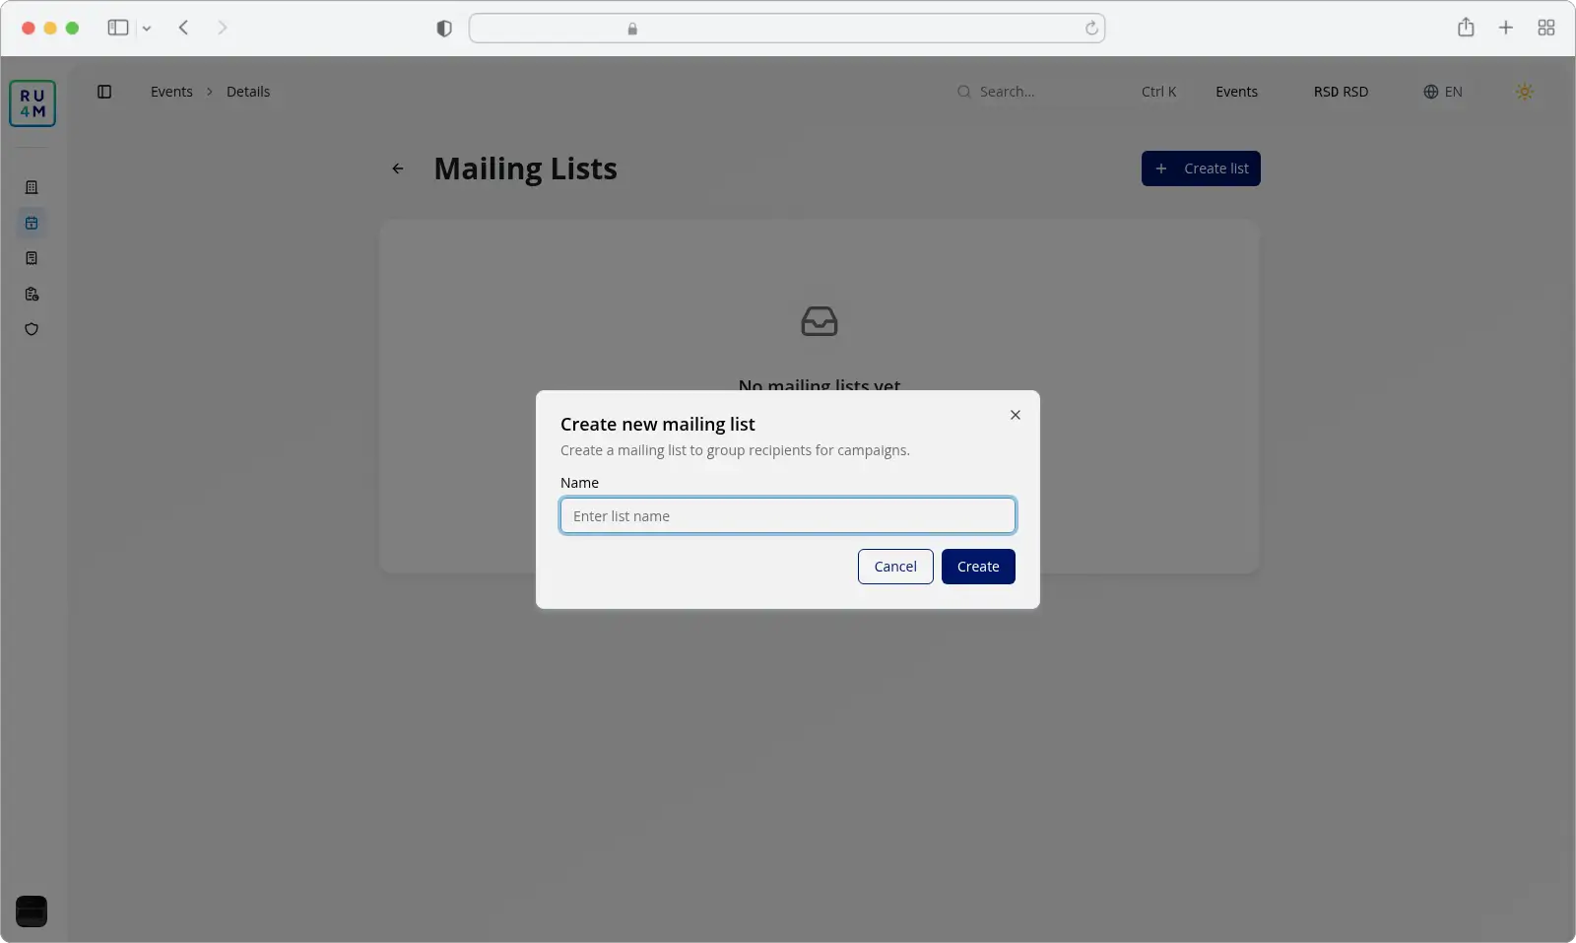Screen dimensions: 1576x943
Task: Click the RU4M logo icon
Action: click(x=33, y=103)
